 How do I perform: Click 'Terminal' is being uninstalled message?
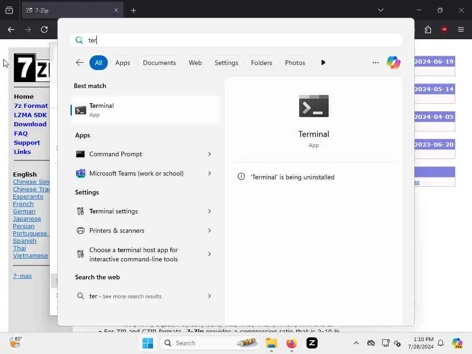(x=292, y=177)
